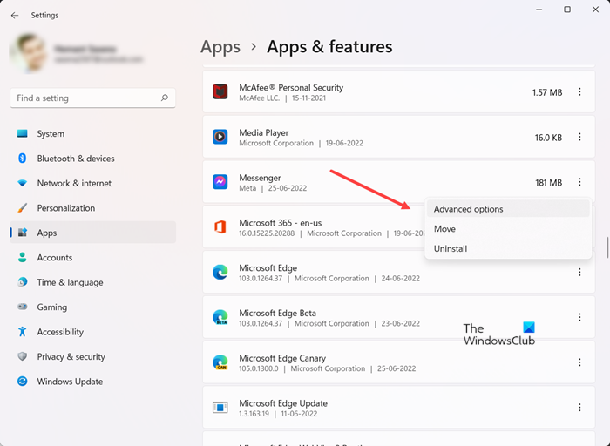
Task: Open Media Player three-dot menu
Action: click(579, 137)
